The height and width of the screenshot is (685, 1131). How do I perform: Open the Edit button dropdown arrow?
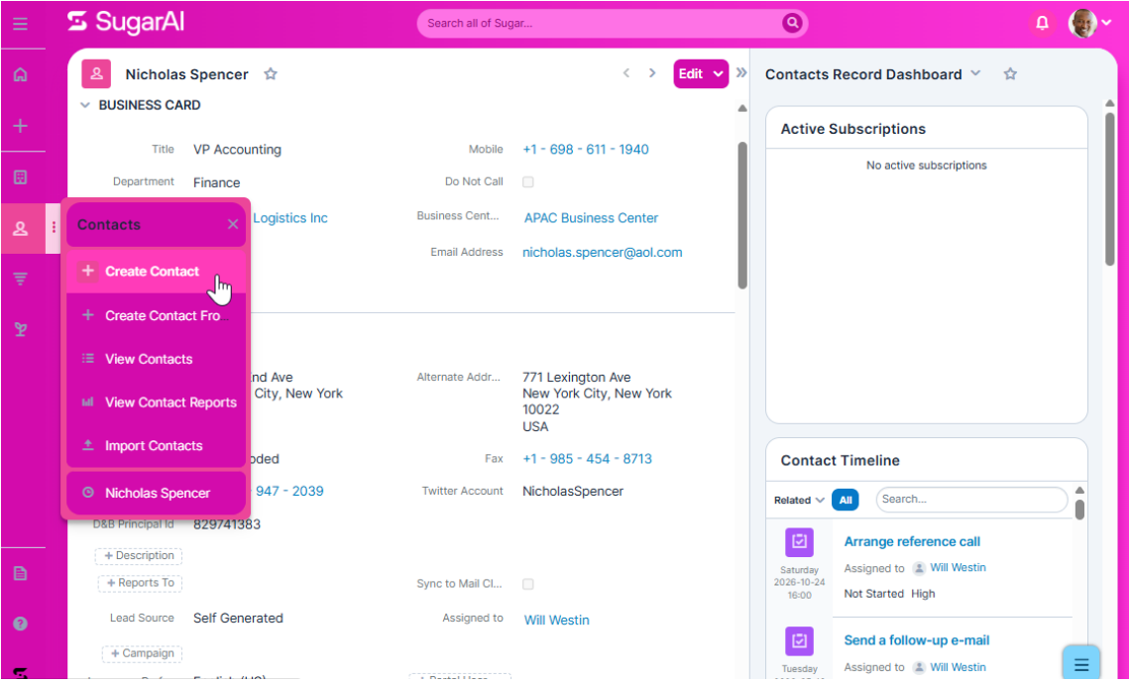718,73
